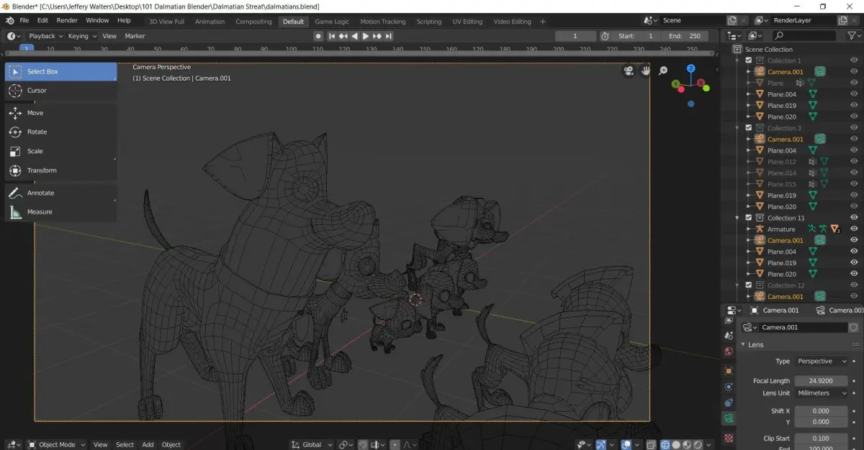This screenshot has height=450, width=864.
Task: Click the Blender logo icon in menu bar
Action: coord(9,20)
